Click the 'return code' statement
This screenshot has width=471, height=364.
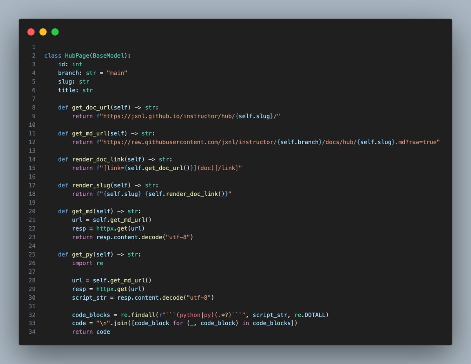[91, 332]
